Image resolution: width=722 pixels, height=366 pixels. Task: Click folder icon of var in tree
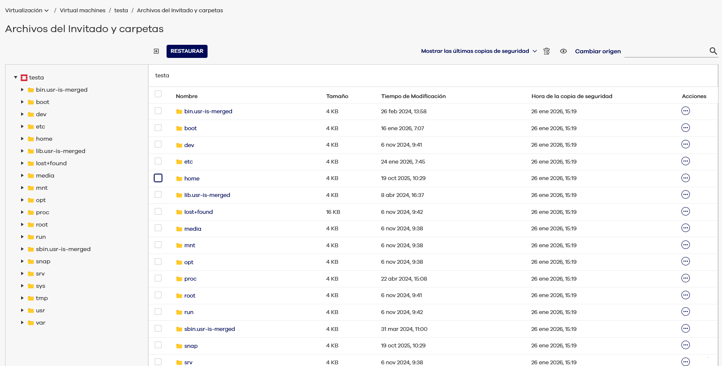[x=31, y=323]
